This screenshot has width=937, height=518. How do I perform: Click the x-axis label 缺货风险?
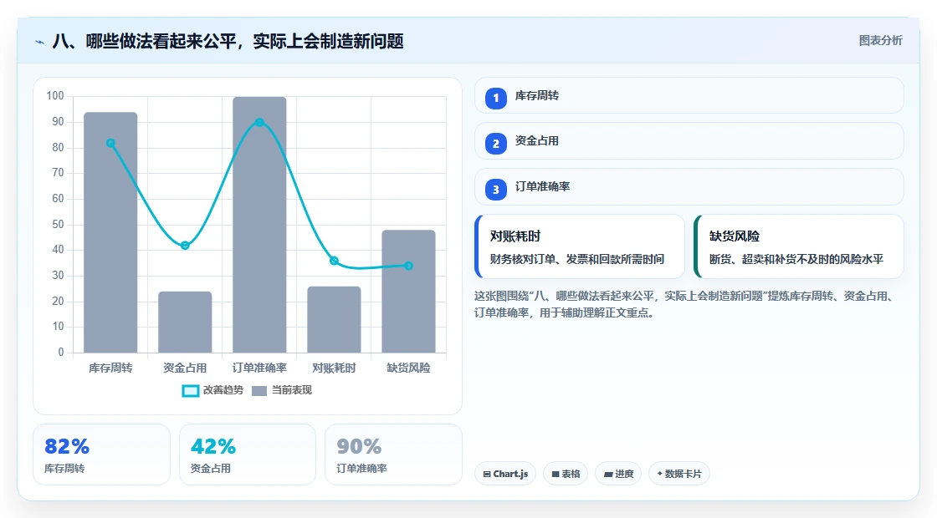click(x=409, y=368)
